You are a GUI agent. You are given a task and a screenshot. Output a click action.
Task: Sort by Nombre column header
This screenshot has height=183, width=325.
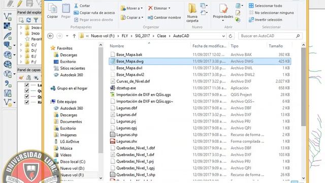point(117,46)
